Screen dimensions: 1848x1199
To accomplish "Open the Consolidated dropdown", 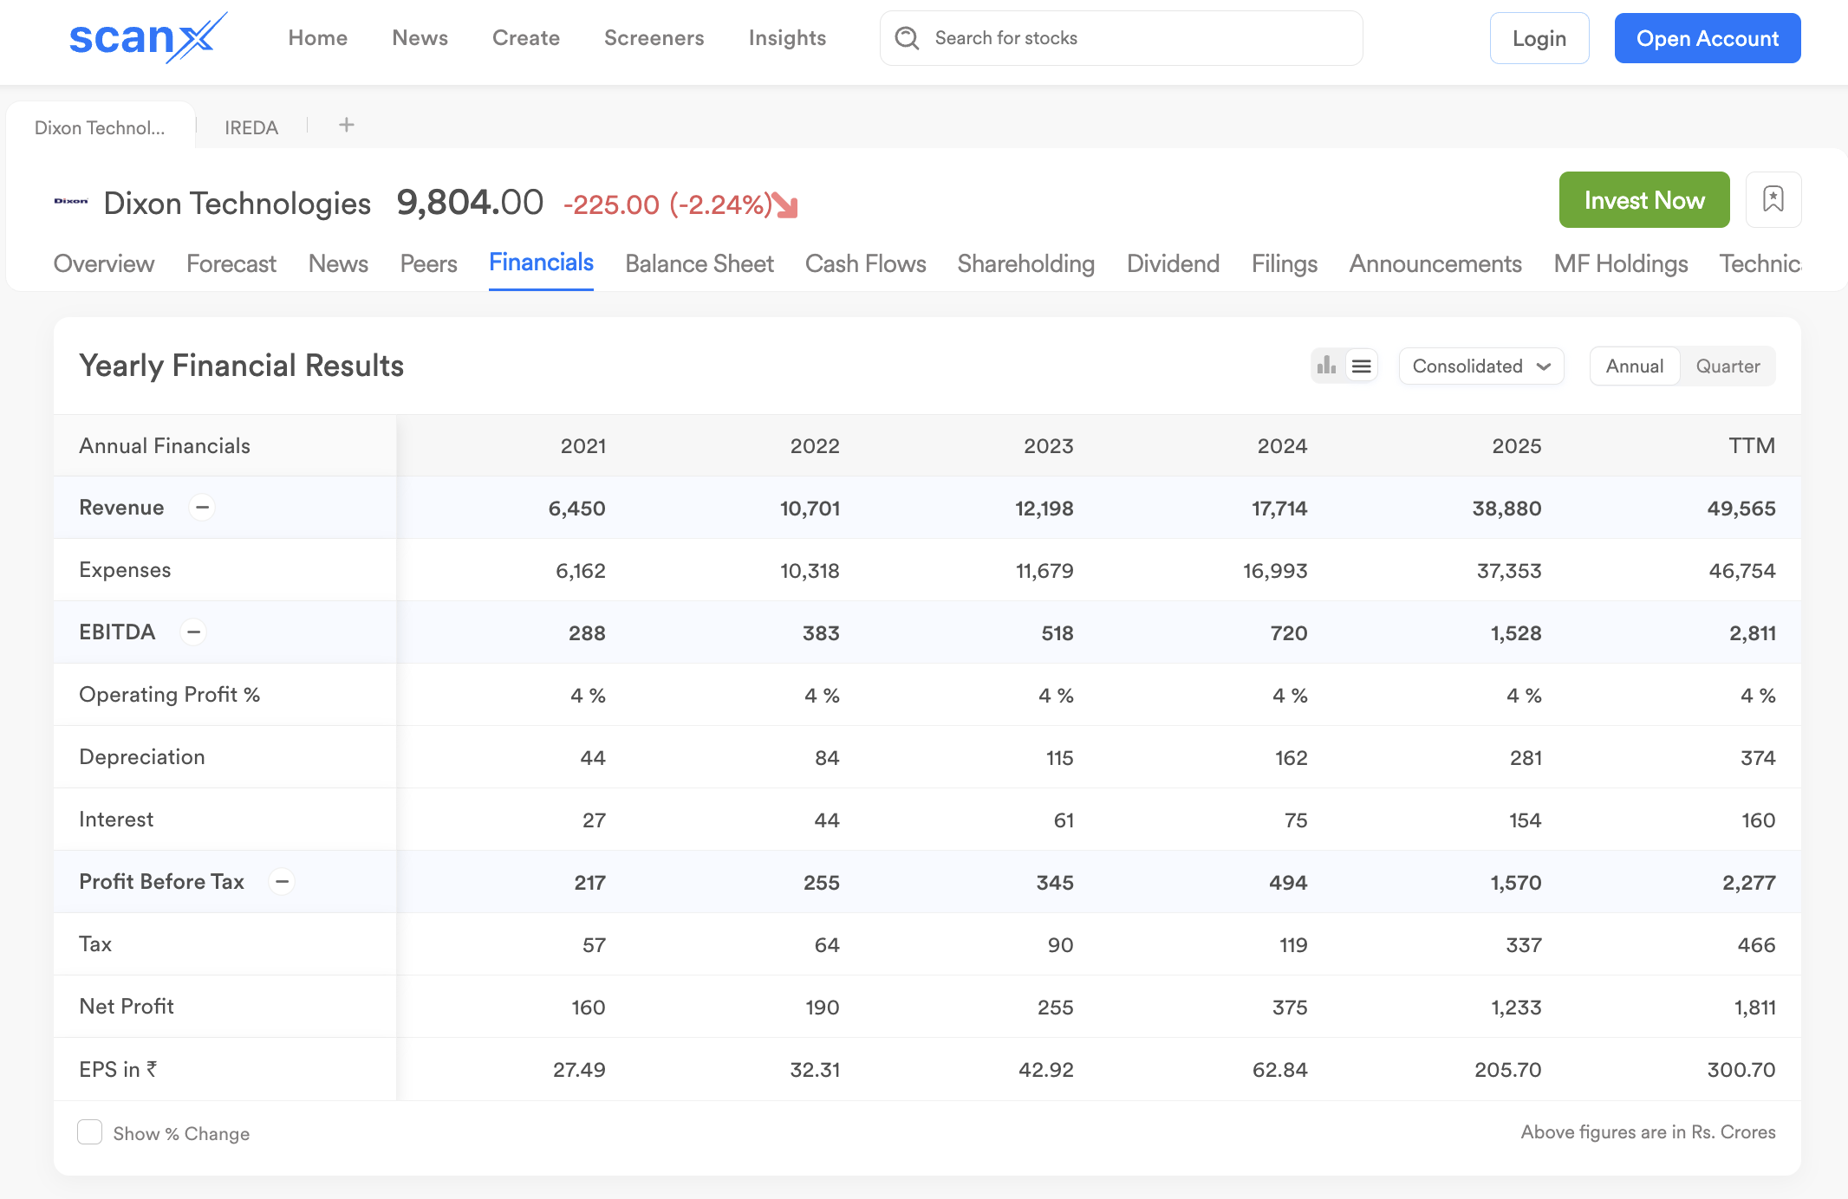I will pyautogui.click(x=1480, y=366).
